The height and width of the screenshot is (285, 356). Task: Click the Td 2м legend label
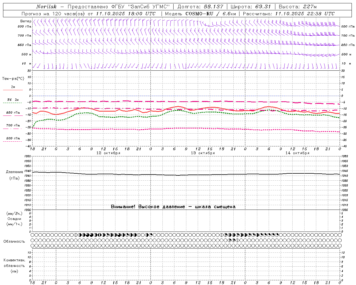[x=13, y=100]
